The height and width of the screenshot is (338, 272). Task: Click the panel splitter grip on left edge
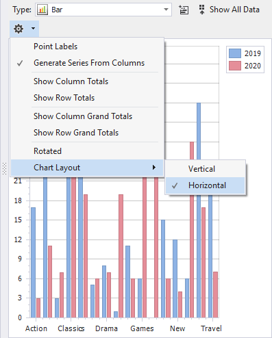tap(4, 168)
